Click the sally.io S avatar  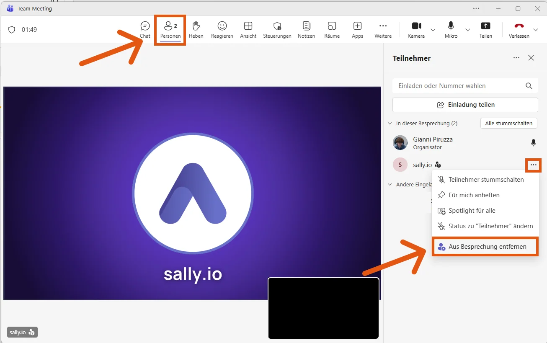click(x=400, y=165)
